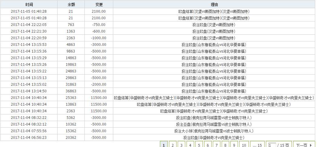Click the timestamp 2017-11-04 13:15:53
The width and height of the screenshot is (317, 147).
pos(29,45)
